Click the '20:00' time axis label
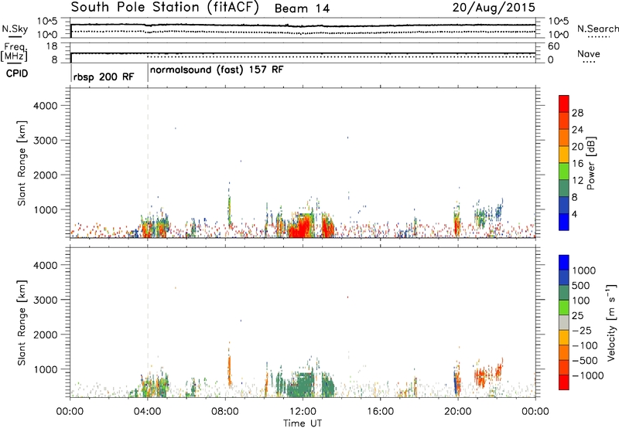 click(457, 412)
